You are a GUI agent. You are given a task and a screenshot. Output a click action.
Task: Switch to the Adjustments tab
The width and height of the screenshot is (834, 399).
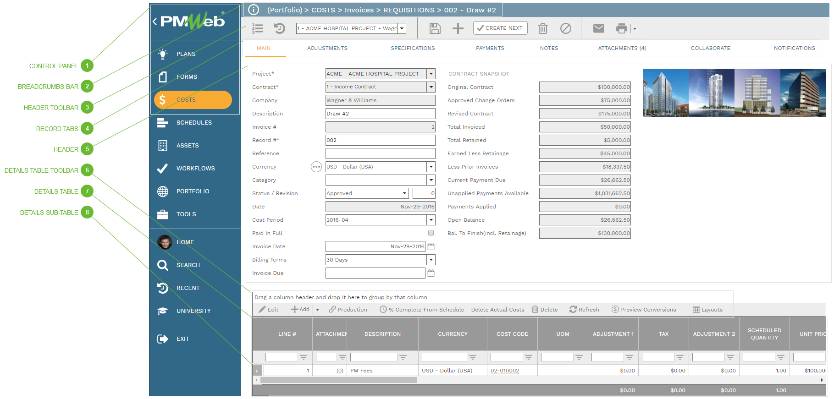pos(327,48)
